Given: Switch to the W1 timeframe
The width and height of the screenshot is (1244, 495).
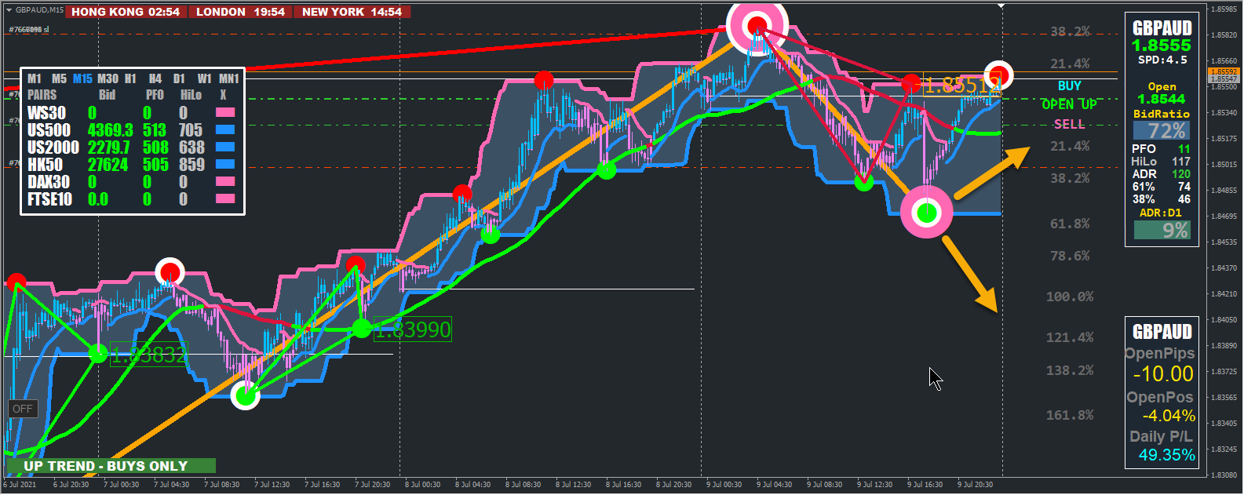Looking at the screenshot, I should point(204,78).
